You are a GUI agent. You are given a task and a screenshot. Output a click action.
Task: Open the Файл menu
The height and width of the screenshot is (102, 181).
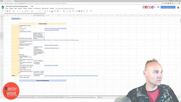(x=7, y=8)
